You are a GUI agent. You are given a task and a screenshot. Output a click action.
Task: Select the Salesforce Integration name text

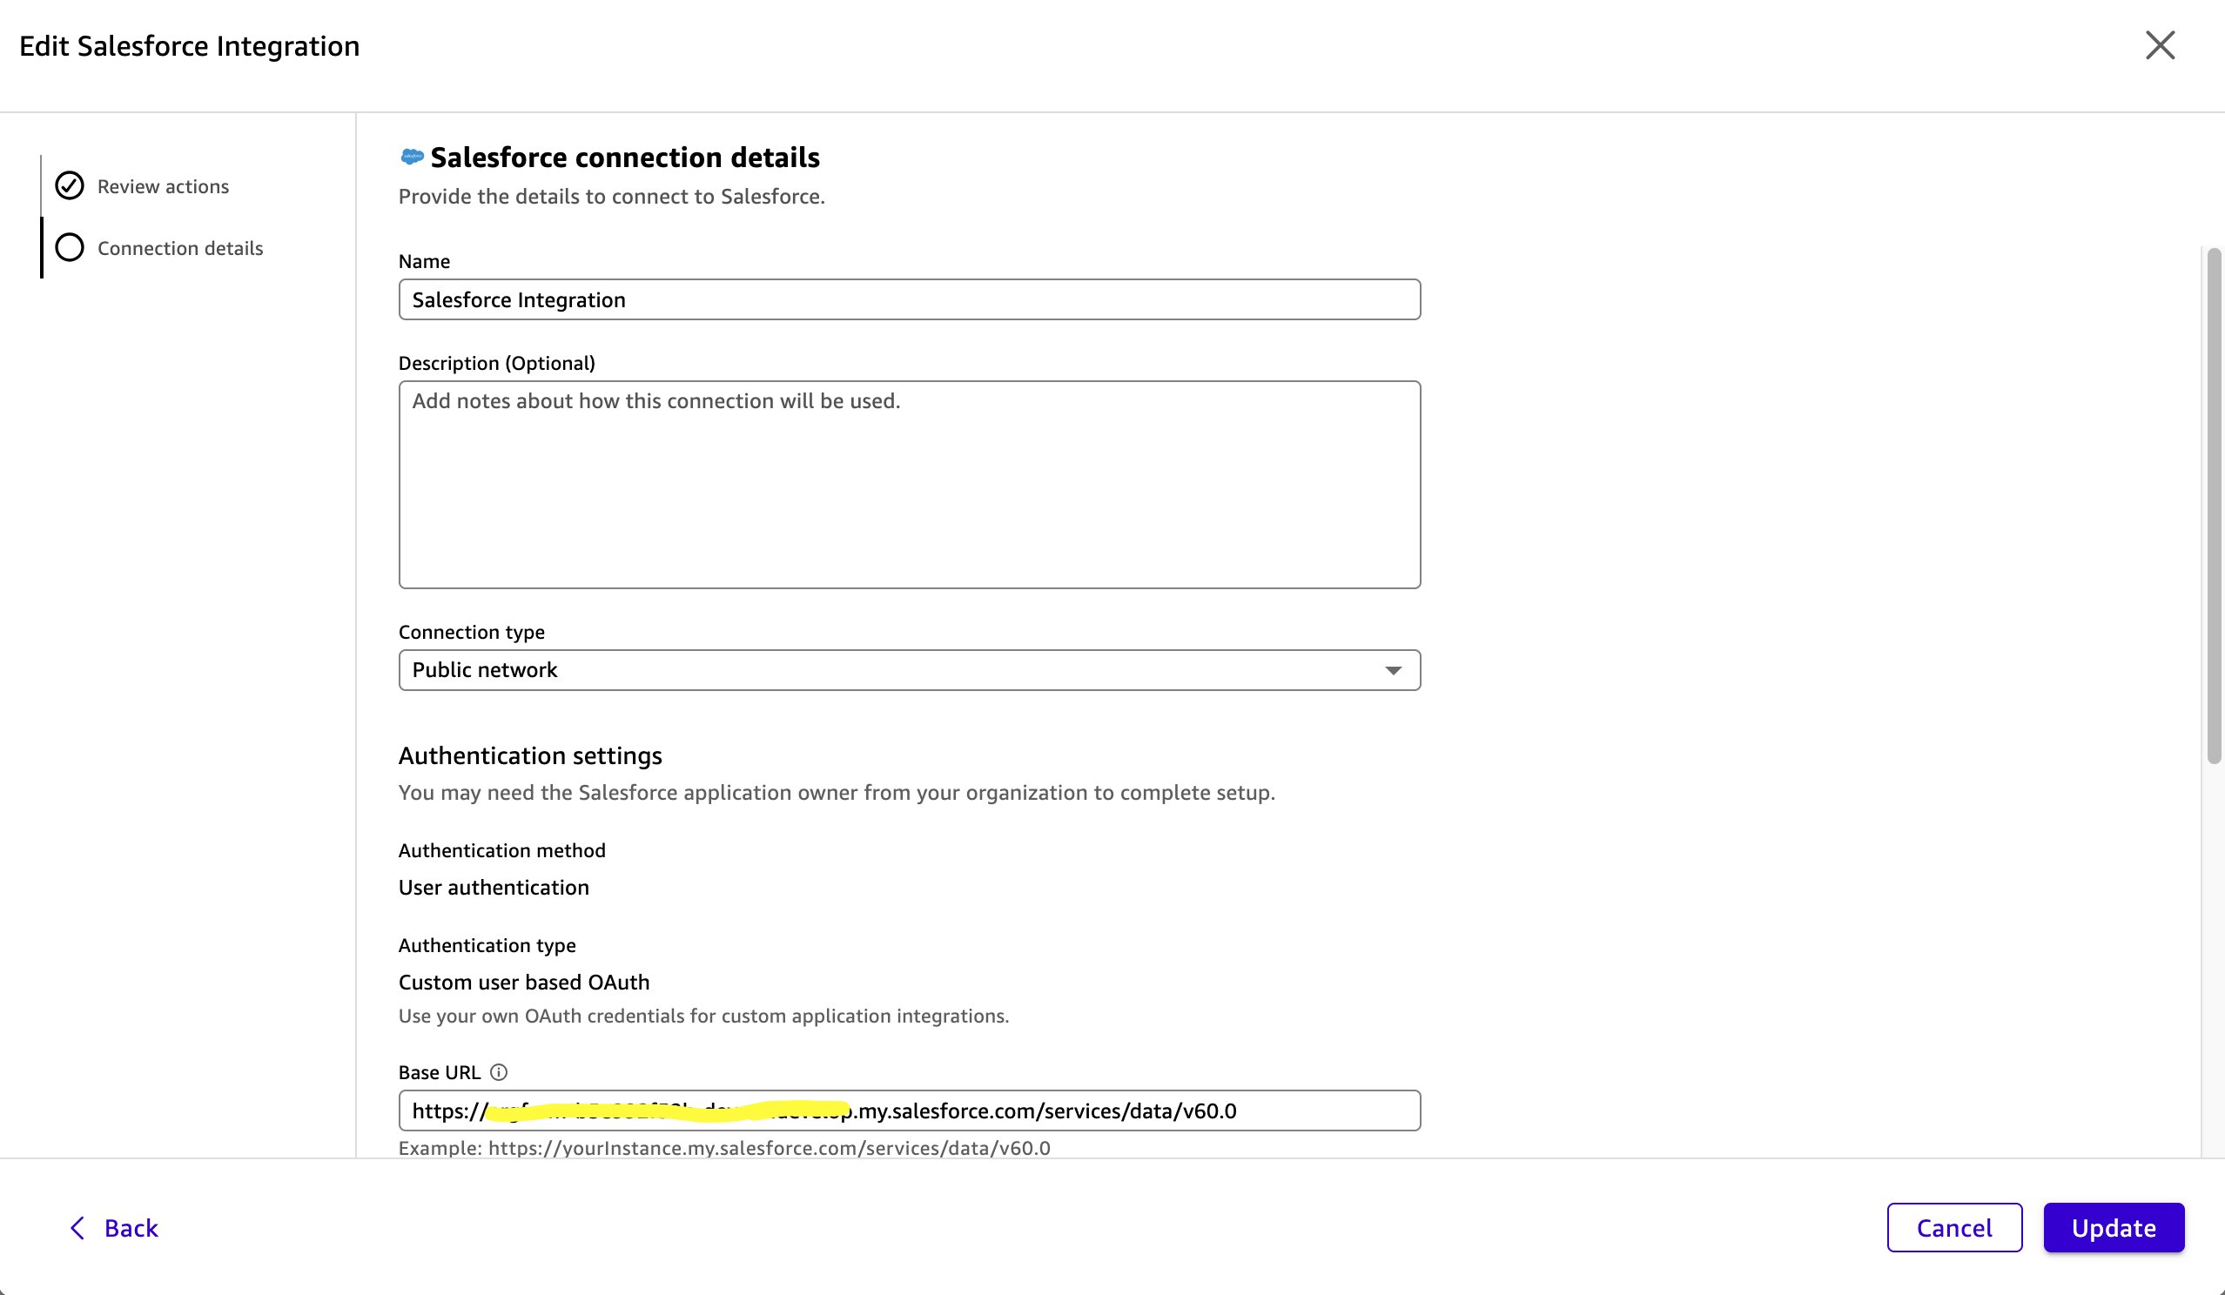[518, 299]
